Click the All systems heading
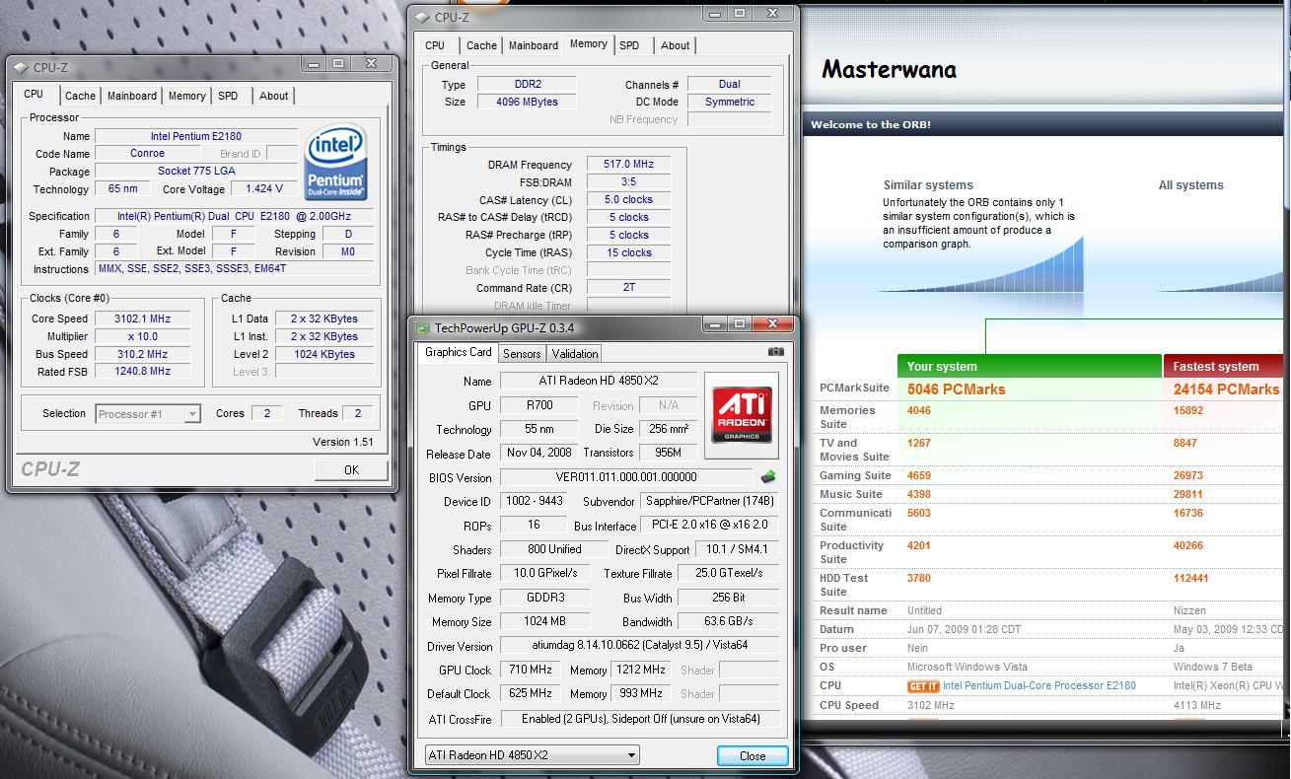This screenshot has width=1291, height=779. click(1190, 185)
